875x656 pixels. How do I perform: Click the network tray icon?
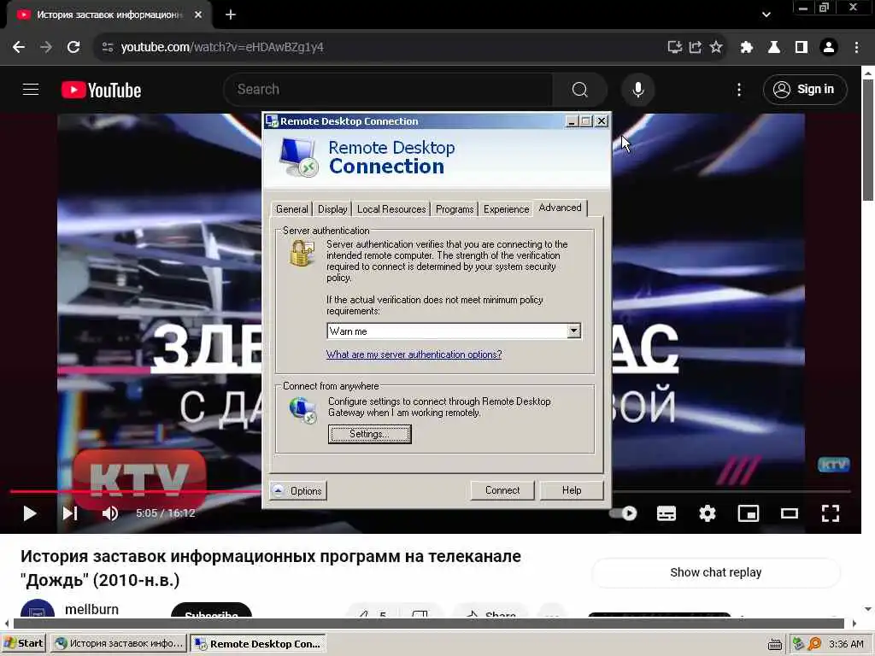[799, 644]
